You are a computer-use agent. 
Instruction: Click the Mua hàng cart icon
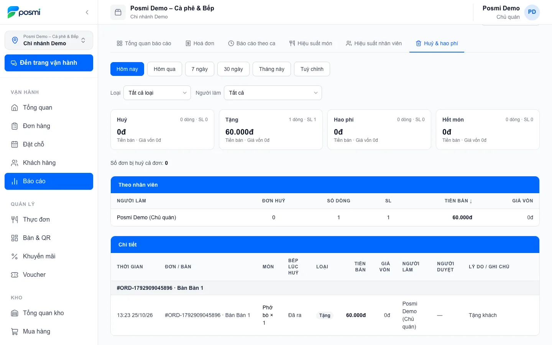[15, 332]
